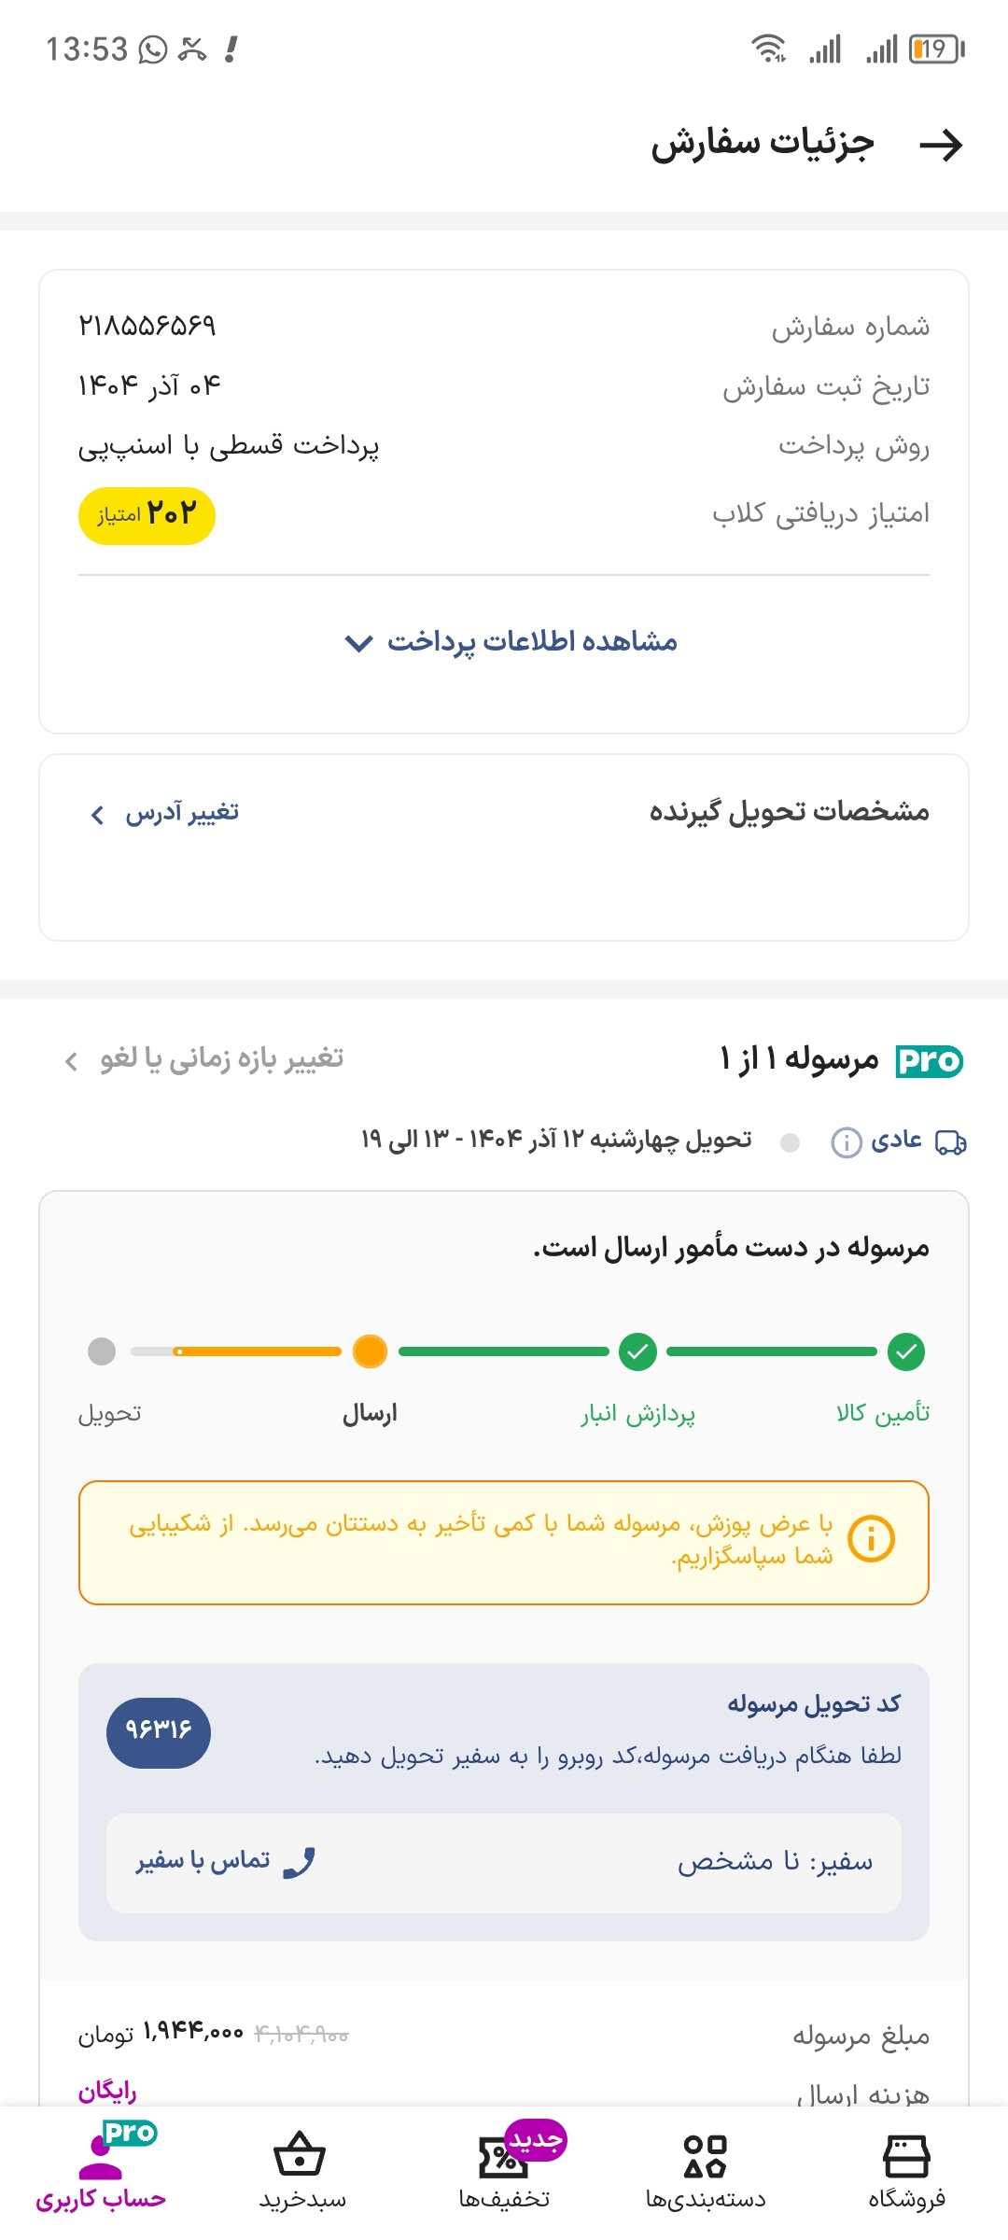The image size is (1008, 2240).
Task: Expand مشاهده اطلاعات پرداخت payment details
Action: click(x=511, y=642)
